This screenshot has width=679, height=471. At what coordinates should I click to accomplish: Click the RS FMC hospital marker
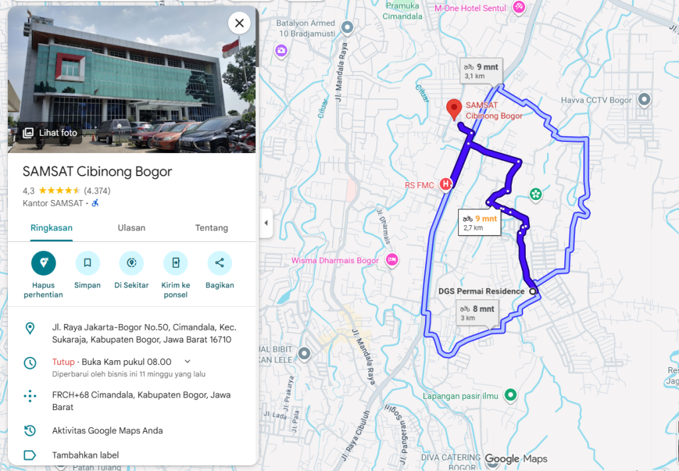coord(445,185)
